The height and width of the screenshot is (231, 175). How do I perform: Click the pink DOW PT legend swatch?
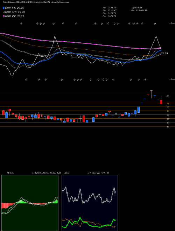point(3,16)
